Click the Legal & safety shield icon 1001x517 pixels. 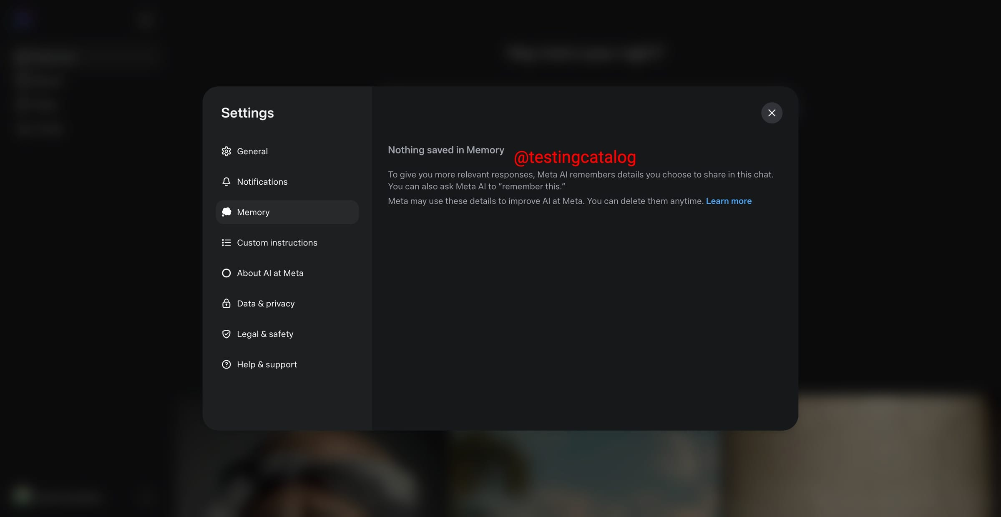click(x=226, y=334)
